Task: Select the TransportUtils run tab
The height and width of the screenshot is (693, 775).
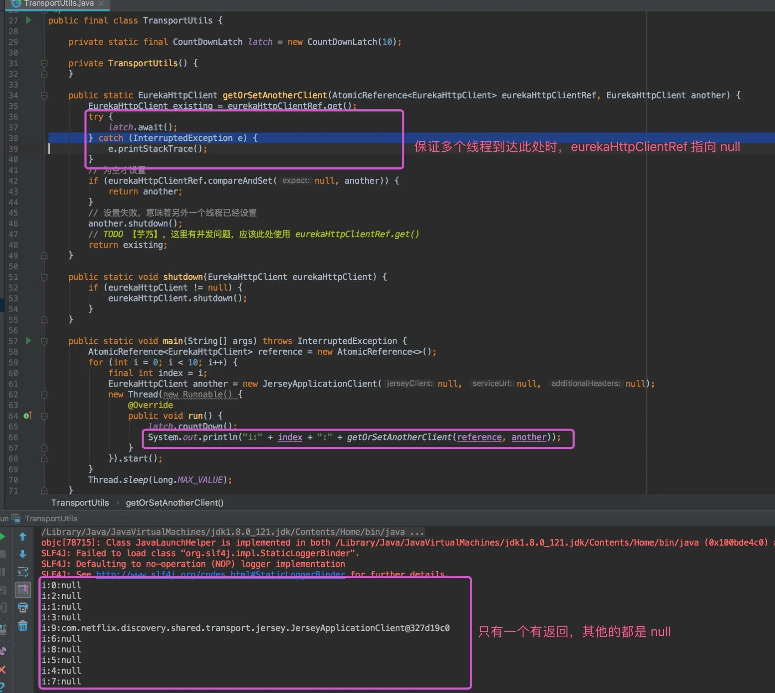Action: 51,519
